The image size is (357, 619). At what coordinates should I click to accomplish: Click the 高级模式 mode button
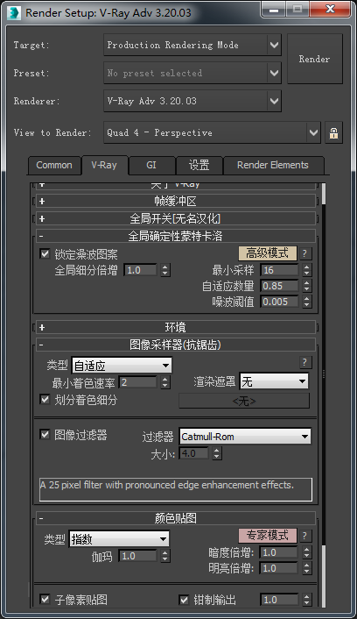pyautogui.click(x=268, y=253)
